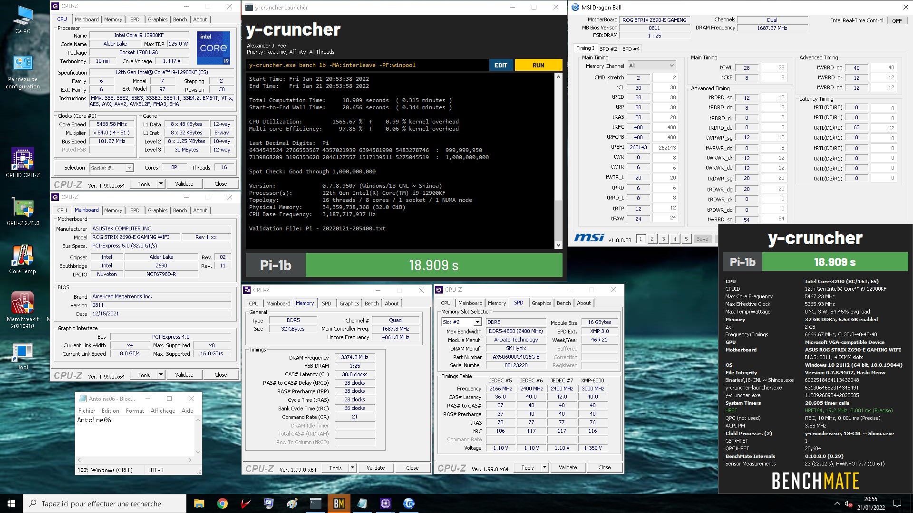
Task: Open the notification center icon
Action: tap(897, 503)
